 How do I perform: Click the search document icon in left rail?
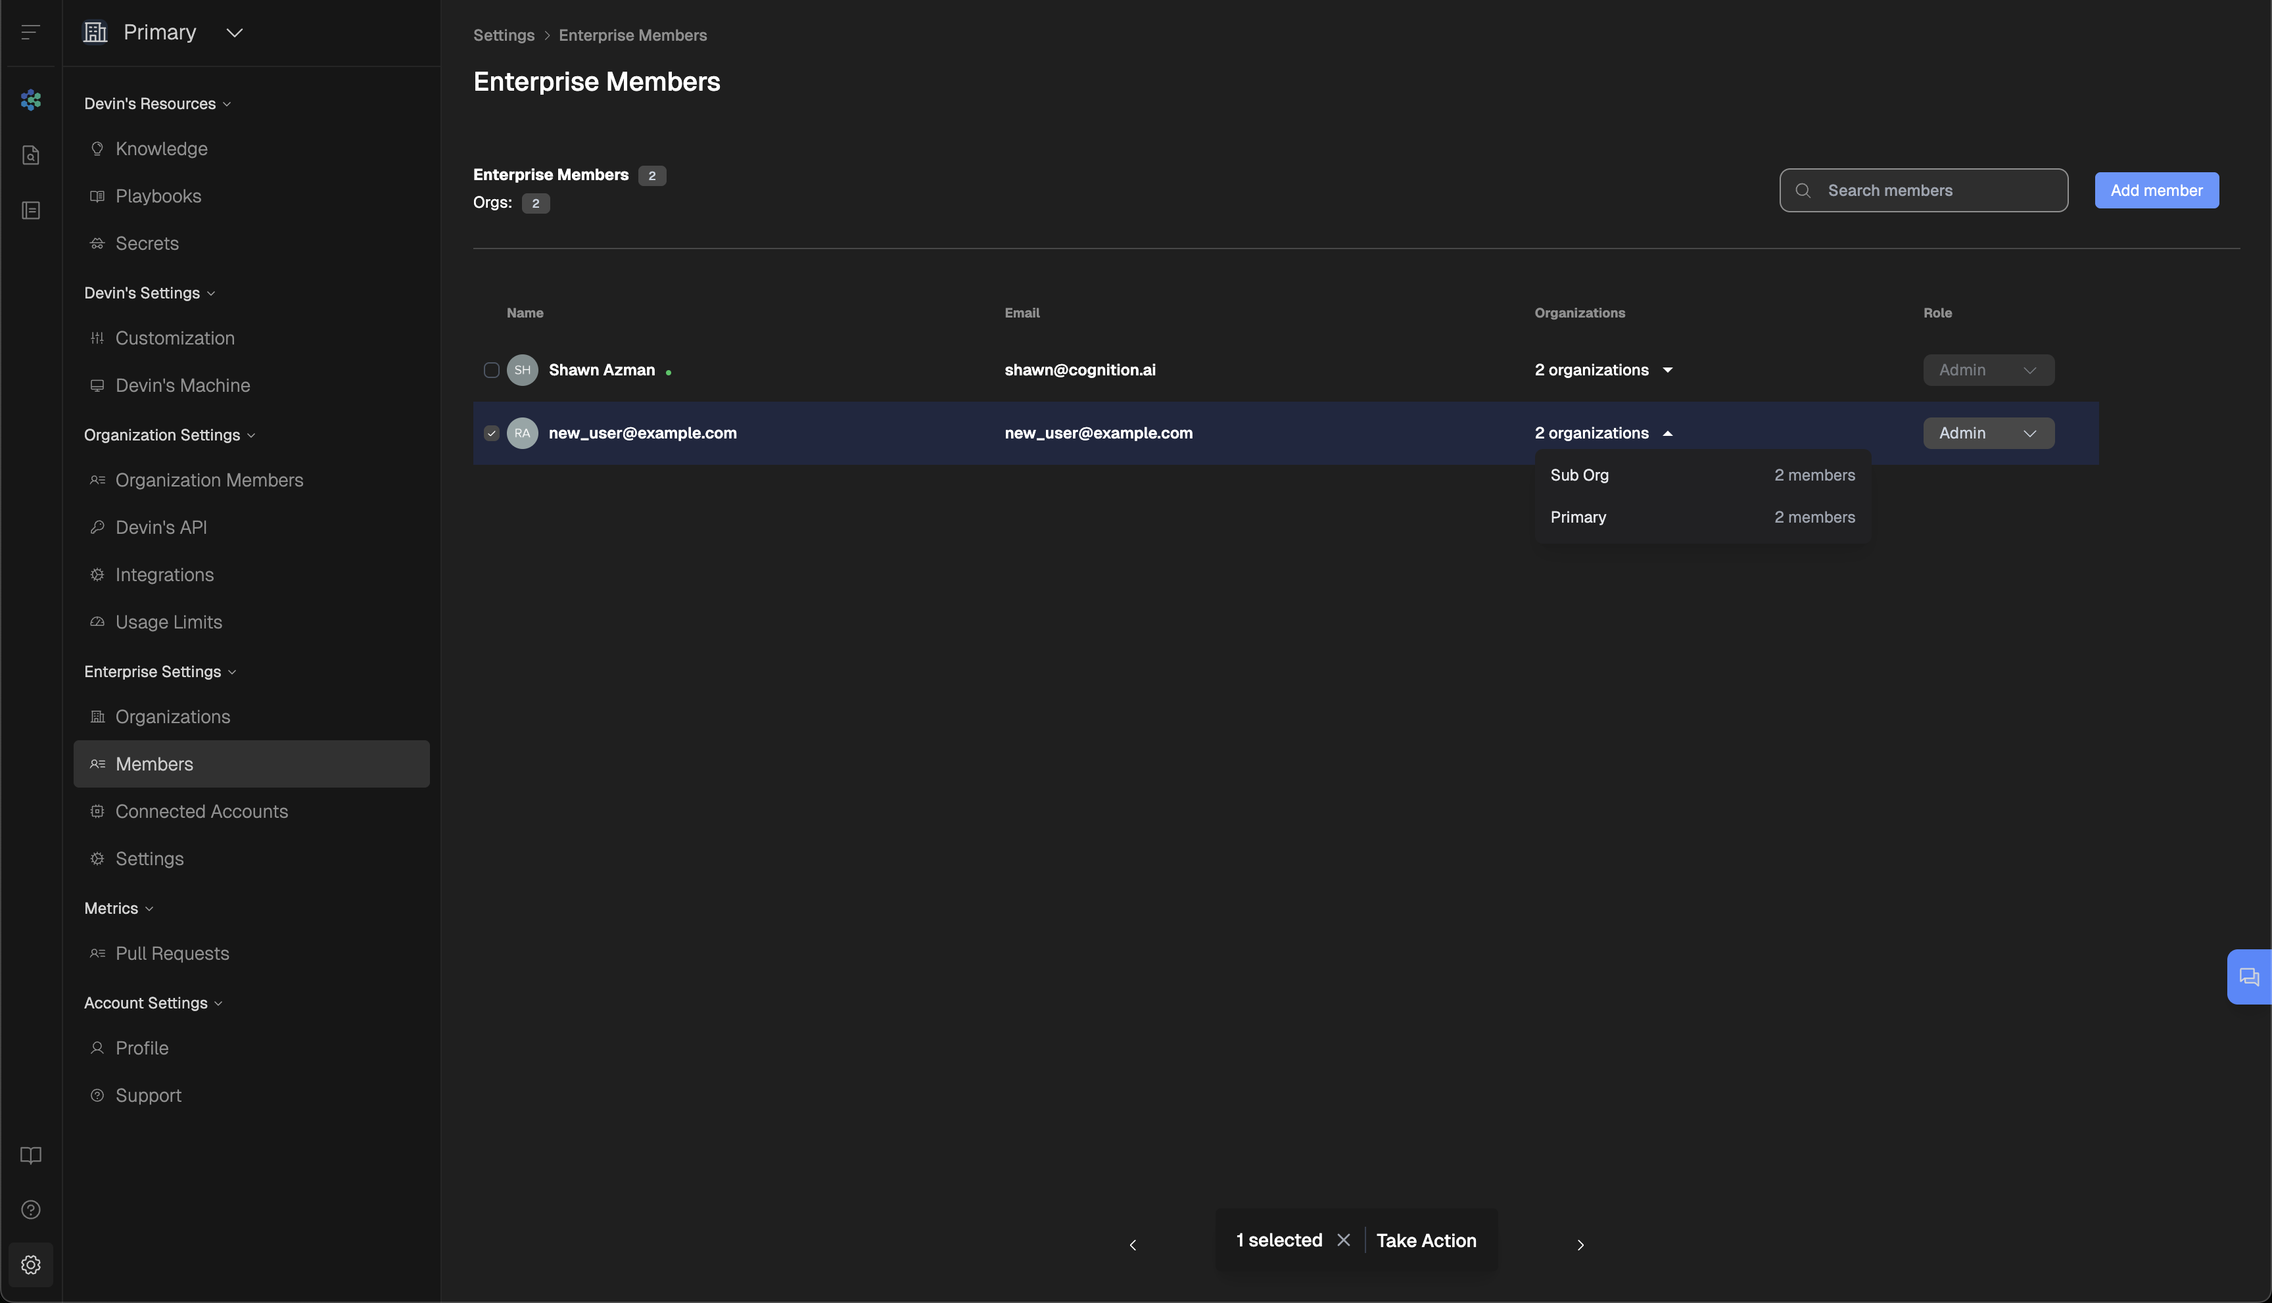(x=30, y=156)
